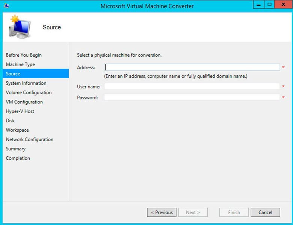Open the Hyper-V Host step
This screenshot has width=293, height=225.
pyautogui.click(x=20, y=111)
